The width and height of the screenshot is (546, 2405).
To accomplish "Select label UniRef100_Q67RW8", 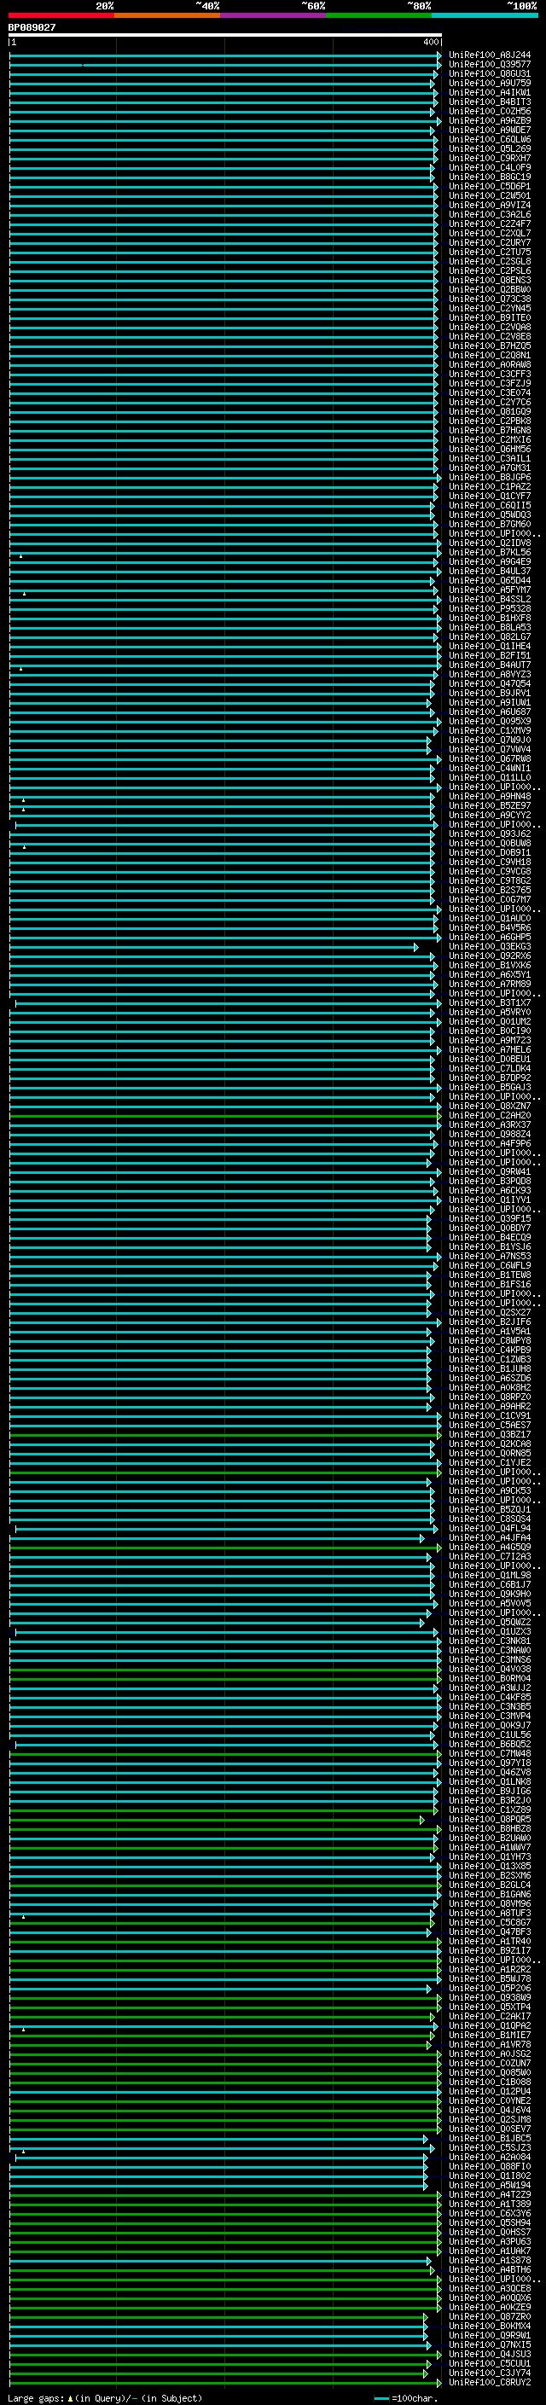I will click(x=490, y=758).
